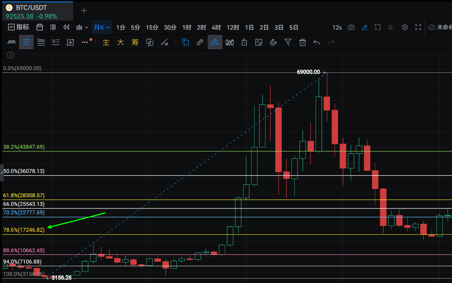Open the hexagon chart settings icon

pos(404,27)
